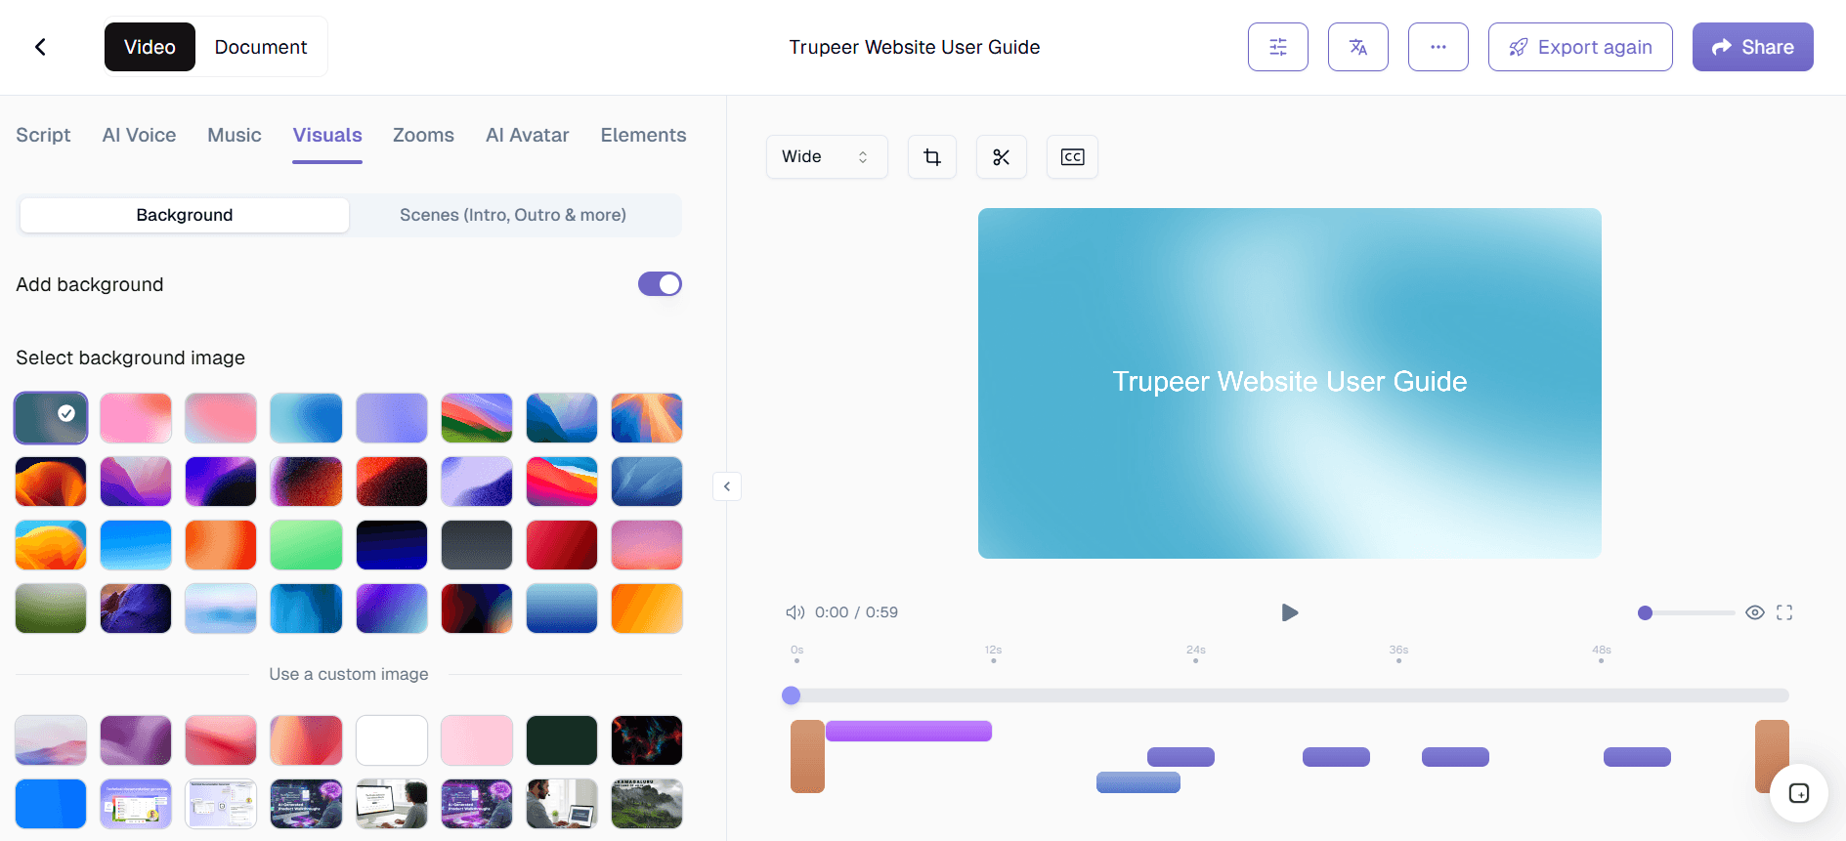Open the Script tab

click(x=43, y=135)
